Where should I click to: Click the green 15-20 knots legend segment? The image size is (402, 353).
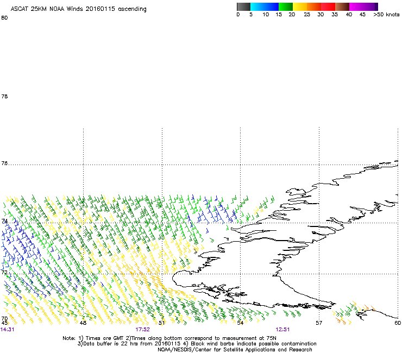286,7
